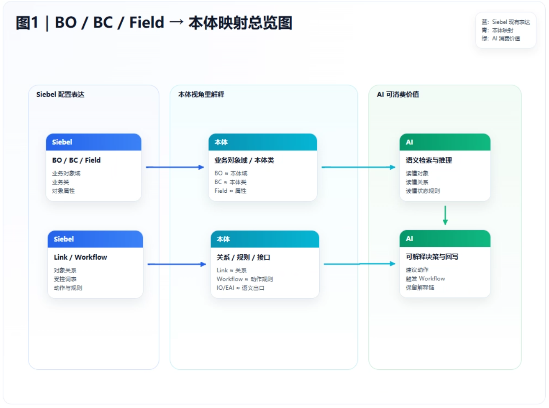Click the '对象关系' line
The image size is (549, 408).
click(x=65, y=270)
